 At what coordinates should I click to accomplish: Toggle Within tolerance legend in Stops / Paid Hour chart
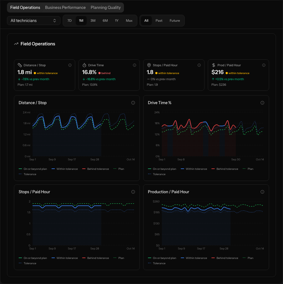[65, 258]
